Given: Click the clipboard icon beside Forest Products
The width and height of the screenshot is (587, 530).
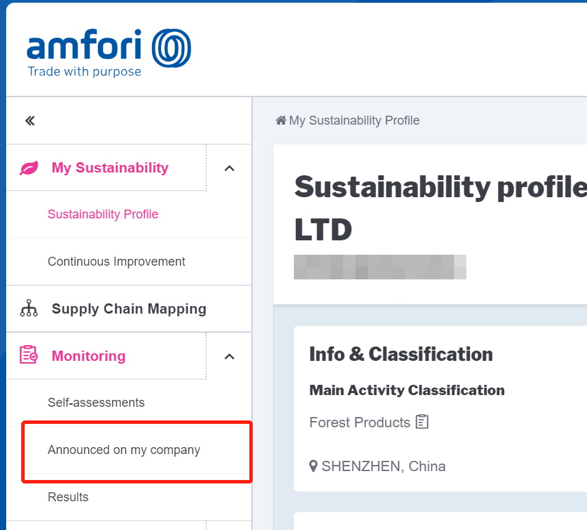Looking at the screenshot, I should coord(422,422).
